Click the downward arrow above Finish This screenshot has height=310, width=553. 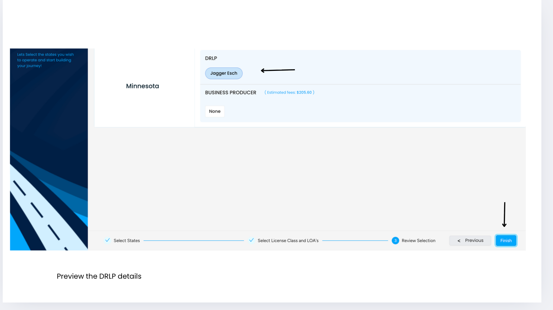(x=504, y=215)
